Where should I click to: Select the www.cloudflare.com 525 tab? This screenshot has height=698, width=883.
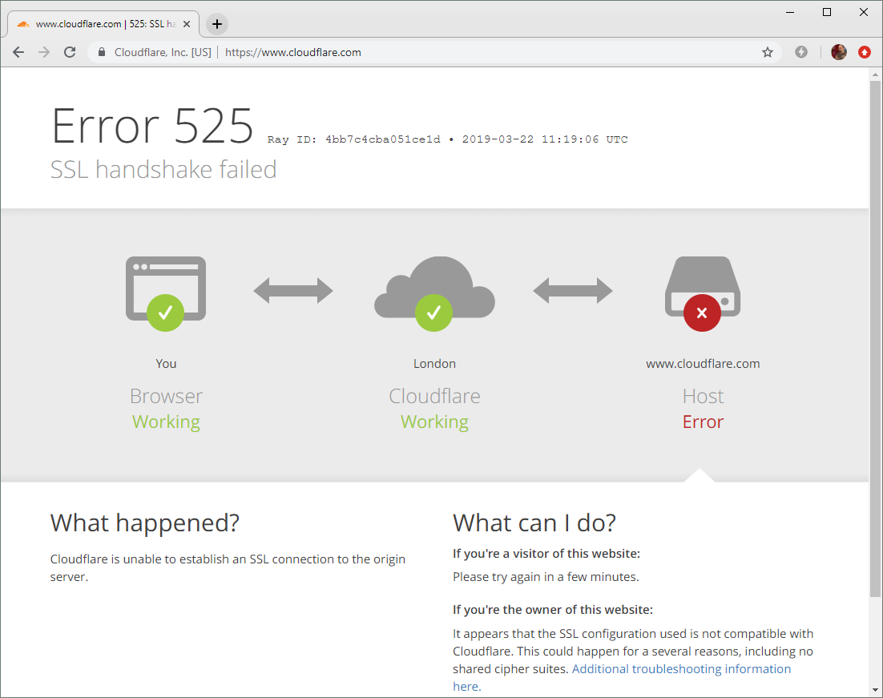coord(103,24)
